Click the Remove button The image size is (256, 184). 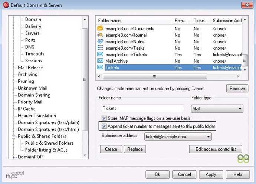pyautogui.click(x=237, y=89)
